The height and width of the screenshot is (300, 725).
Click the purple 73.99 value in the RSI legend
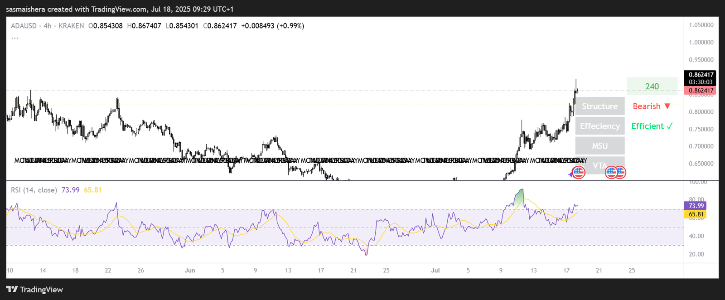(x=70, y=190)
